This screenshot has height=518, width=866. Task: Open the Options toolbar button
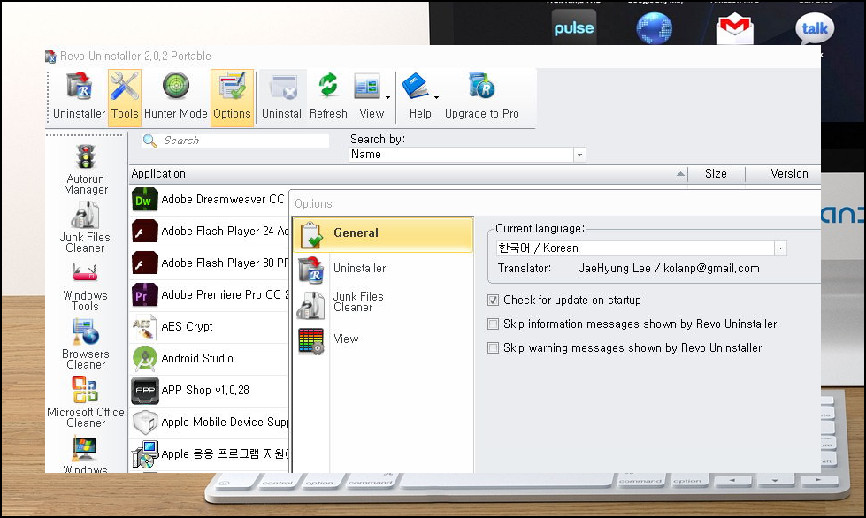232,96
